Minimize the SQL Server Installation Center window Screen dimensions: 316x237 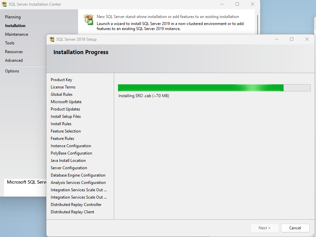[222, 4]
